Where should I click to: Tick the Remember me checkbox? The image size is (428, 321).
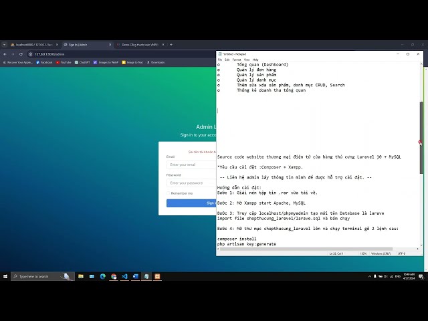point(168,193)
